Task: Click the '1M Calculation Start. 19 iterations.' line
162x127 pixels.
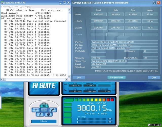Action: tap(34, 10)
